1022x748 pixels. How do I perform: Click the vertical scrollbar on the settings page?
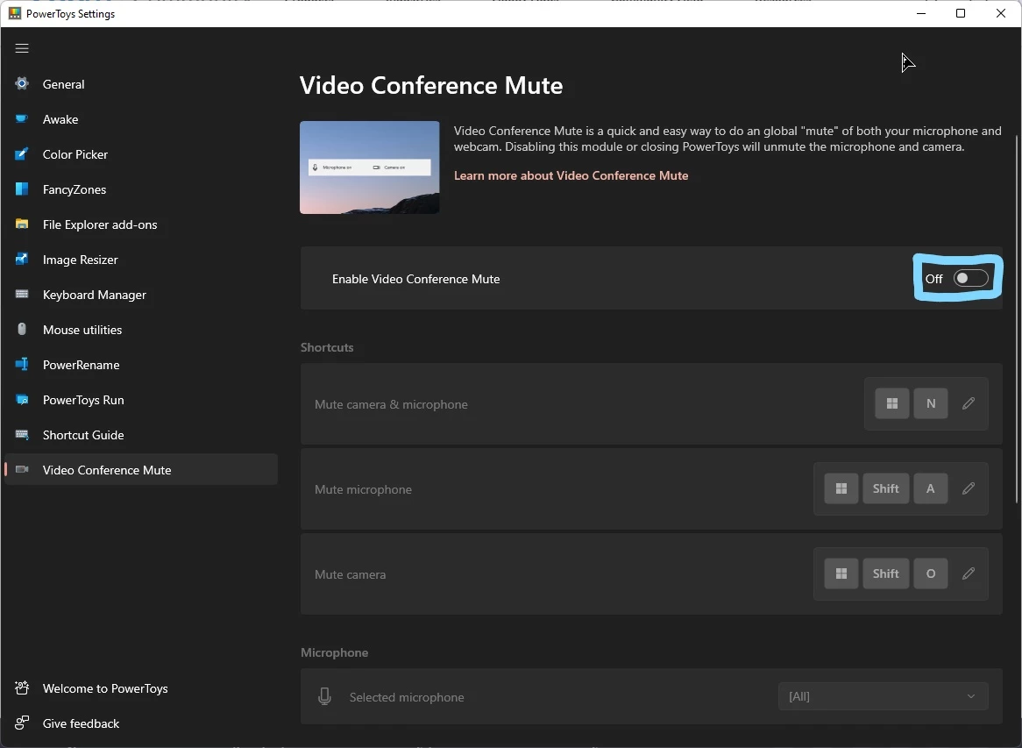(x=1018, y=319)
